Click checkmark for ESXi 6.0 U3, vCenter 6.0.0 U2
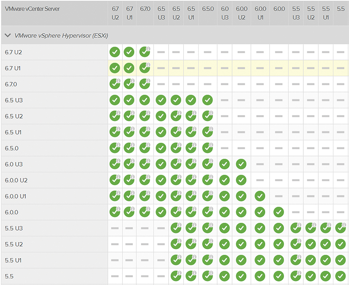349x285 pixels. coord(241,164)
